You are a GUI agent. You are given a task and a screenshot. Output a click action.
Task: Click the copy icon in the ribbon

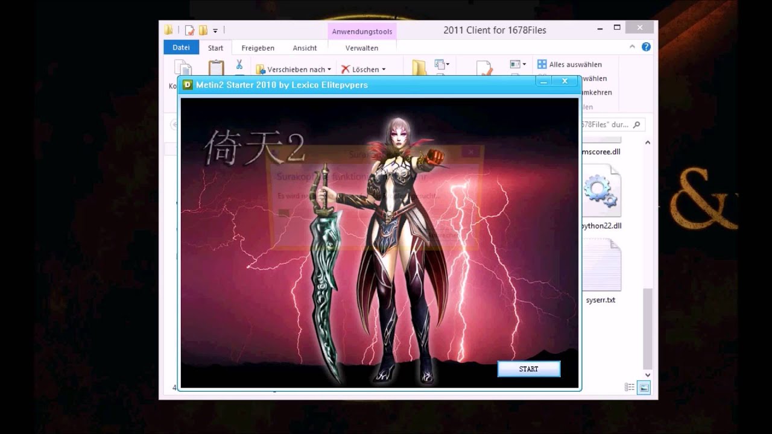point(183,68)
